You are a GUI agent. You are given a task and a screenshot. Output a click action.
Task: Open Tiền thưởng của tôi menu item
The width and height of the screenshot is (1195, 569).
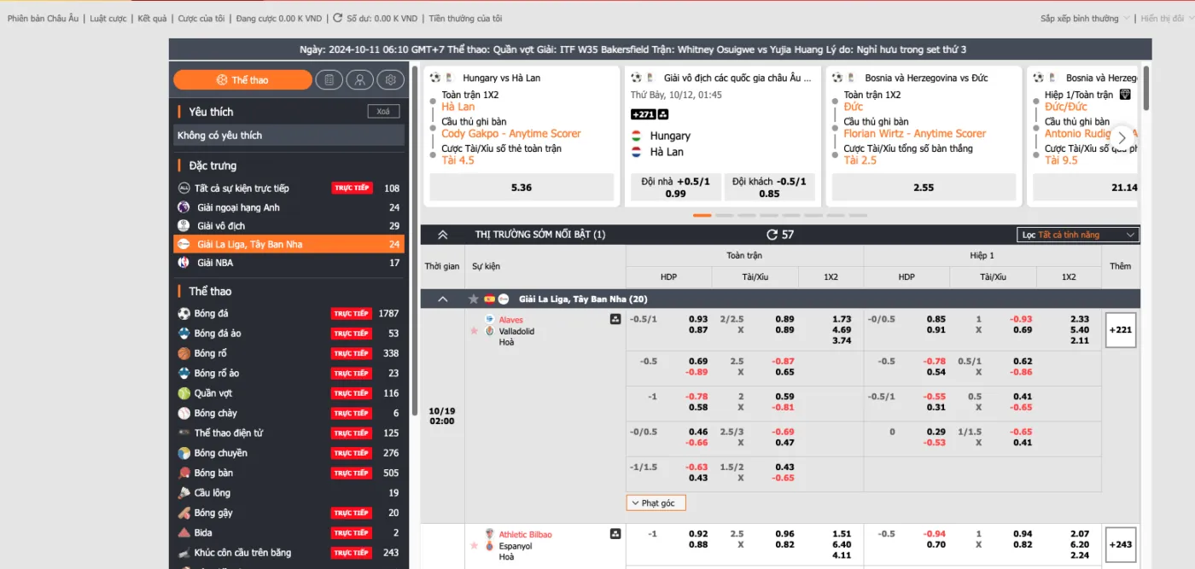pos(465,18)
